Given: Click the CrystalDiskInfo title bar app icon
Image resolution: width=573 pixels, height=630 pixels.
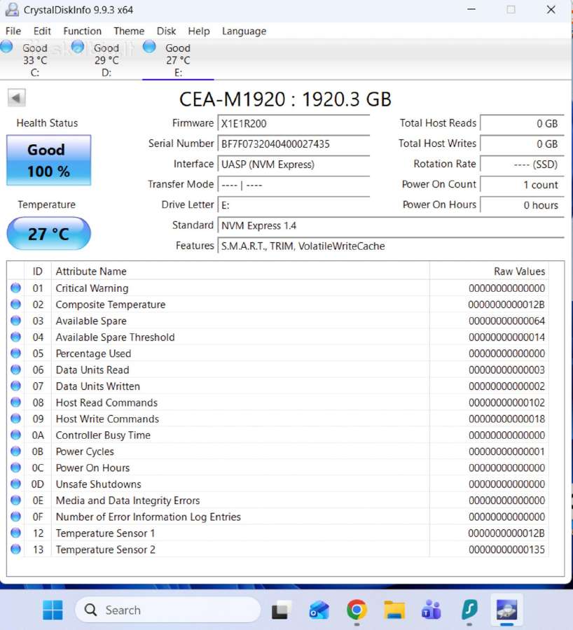Looking at the screenshot, I should [12, 10].
